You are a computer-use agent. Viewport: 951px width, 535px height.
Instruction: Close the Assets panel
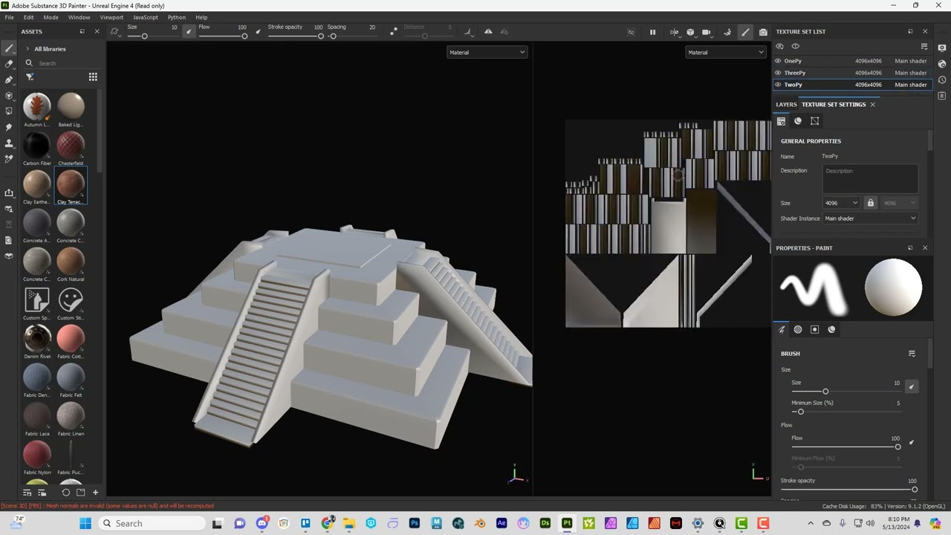point(97,32)
